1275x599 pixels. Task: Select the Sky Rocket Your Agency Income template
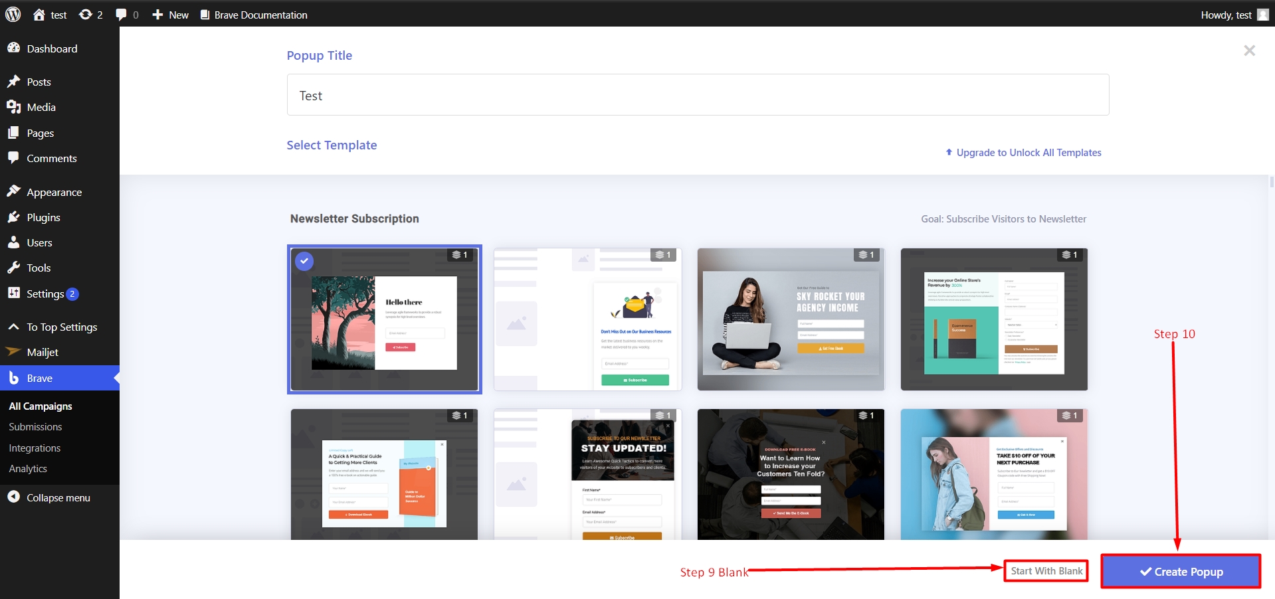tap(791, 319)
